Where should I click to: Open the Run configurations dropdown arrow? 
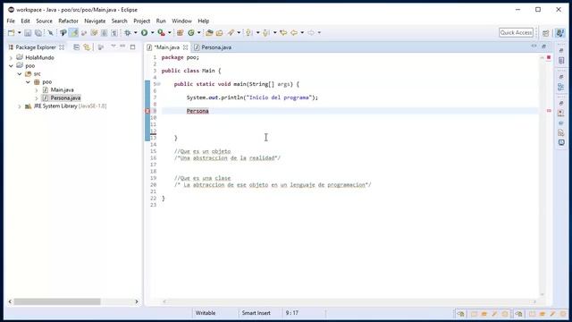coord(153,33)
